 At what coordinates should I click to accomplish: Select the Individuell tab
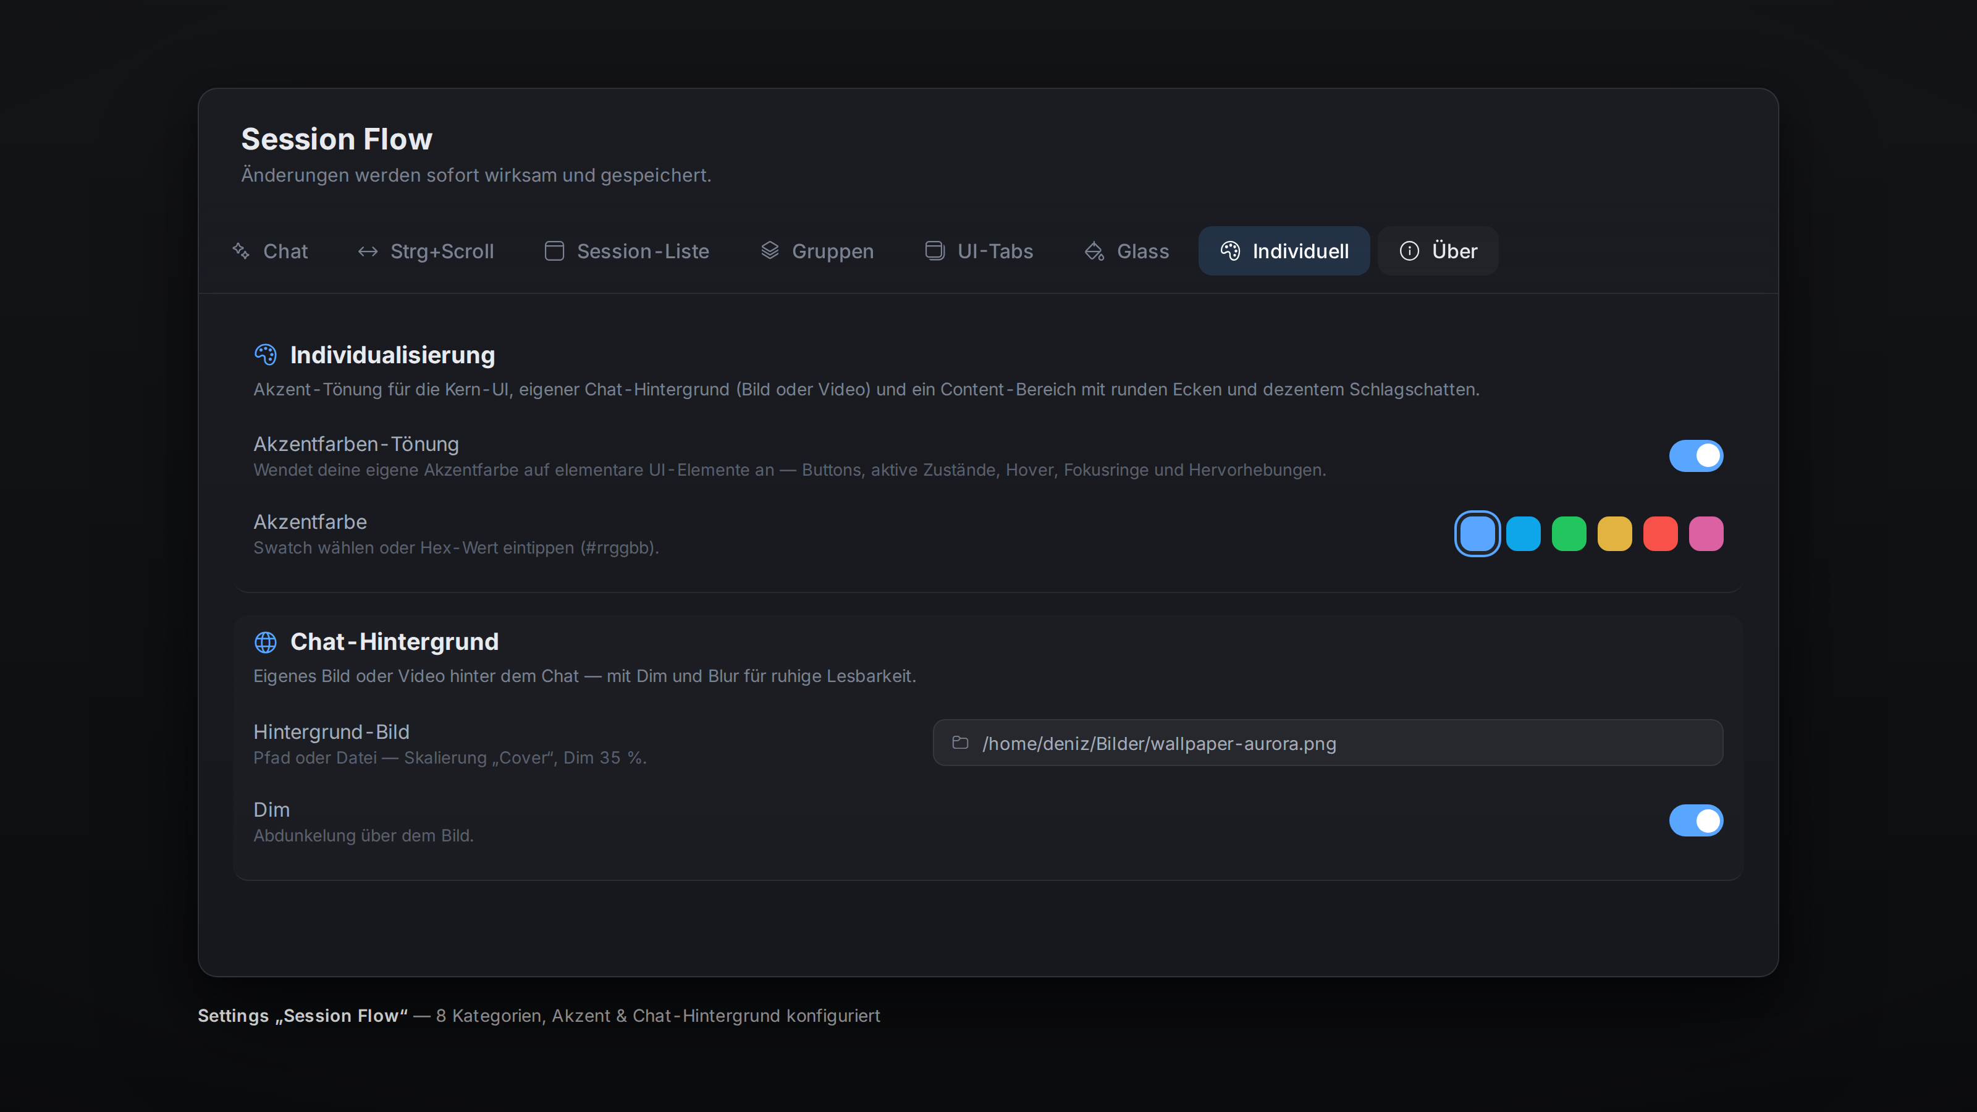1284,251
